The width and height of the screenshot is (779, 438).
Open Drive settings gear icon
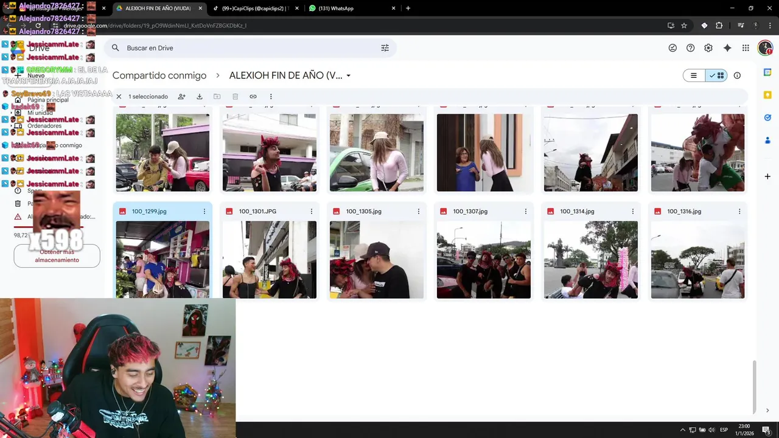tap(708, 48)
